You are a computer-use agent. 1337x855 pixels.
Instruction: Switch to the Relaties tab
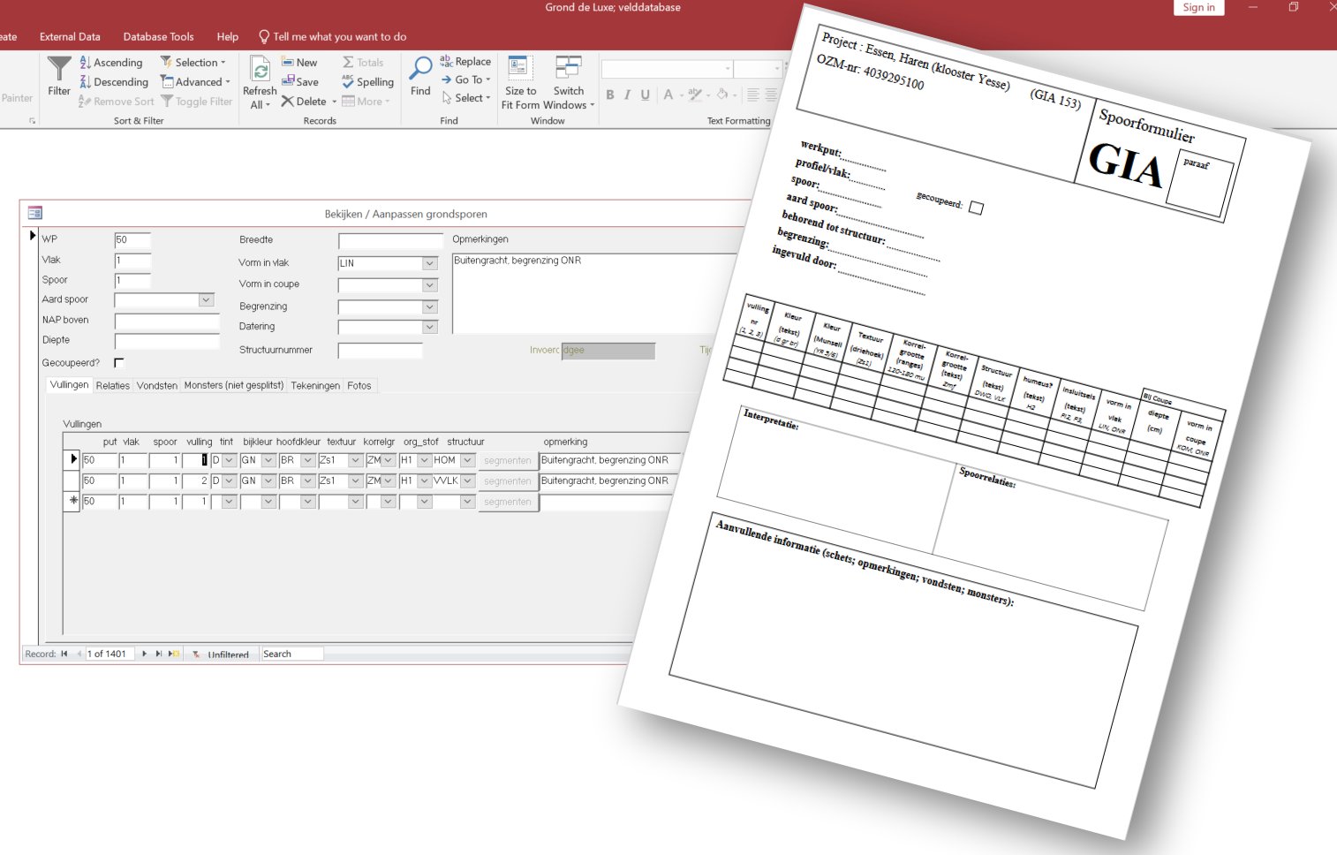113,385
